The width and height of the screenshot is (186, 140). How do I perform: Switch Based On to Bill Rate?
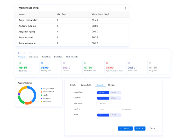click(x=115, y=98)
